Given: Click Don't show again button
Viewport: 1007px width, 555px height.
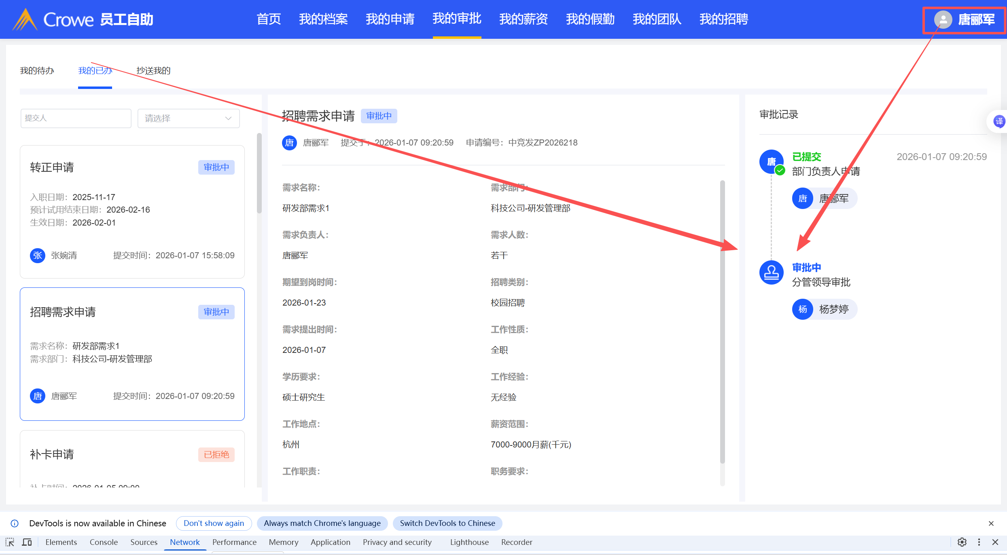Looking at the screenshot, I should tap(214, 523).
